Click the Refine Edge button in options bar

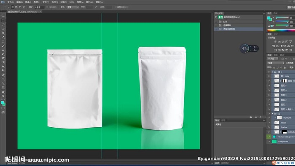pyautogui.click(x=122, y=7)
